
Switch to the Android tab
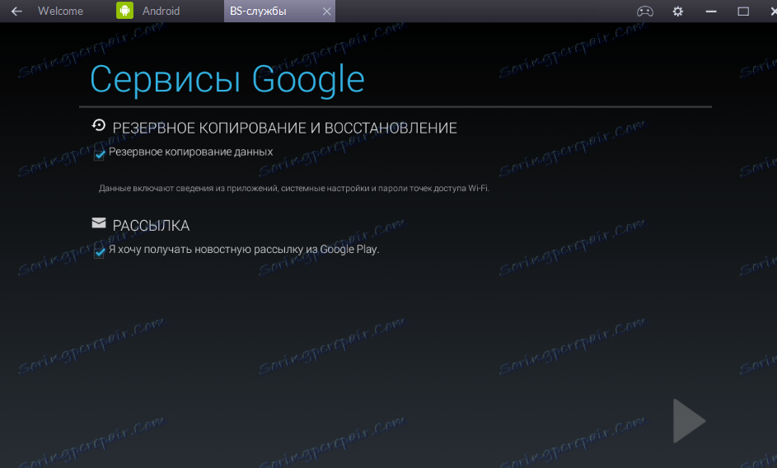(161, 11)
